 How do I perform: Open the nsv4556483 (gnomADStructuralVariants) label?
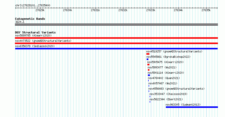click(x=176, y=89)
